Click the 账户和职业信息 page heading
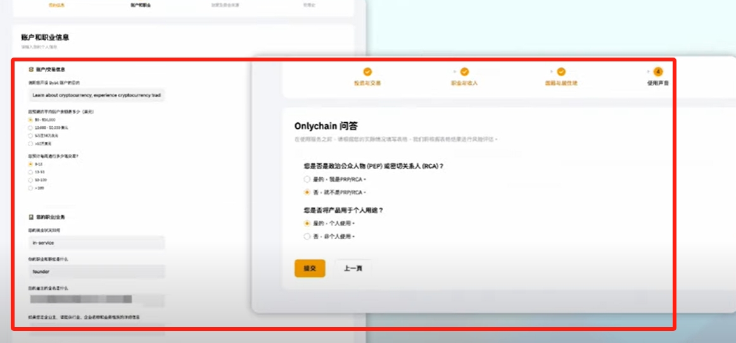 pyautogui.click(x=45, y=37)
